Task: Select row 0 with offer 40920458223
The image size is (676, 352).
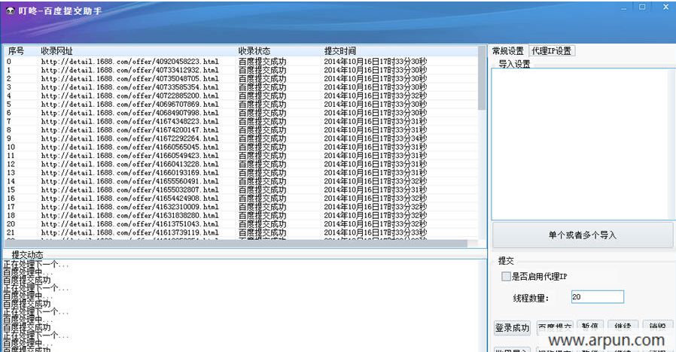Action: (x=129, y=62)
